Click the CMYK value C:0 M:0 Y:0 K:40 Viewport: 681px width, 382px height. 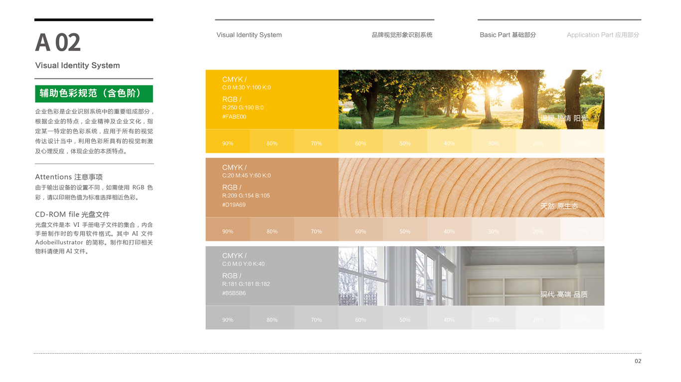(x=243, y=264)
